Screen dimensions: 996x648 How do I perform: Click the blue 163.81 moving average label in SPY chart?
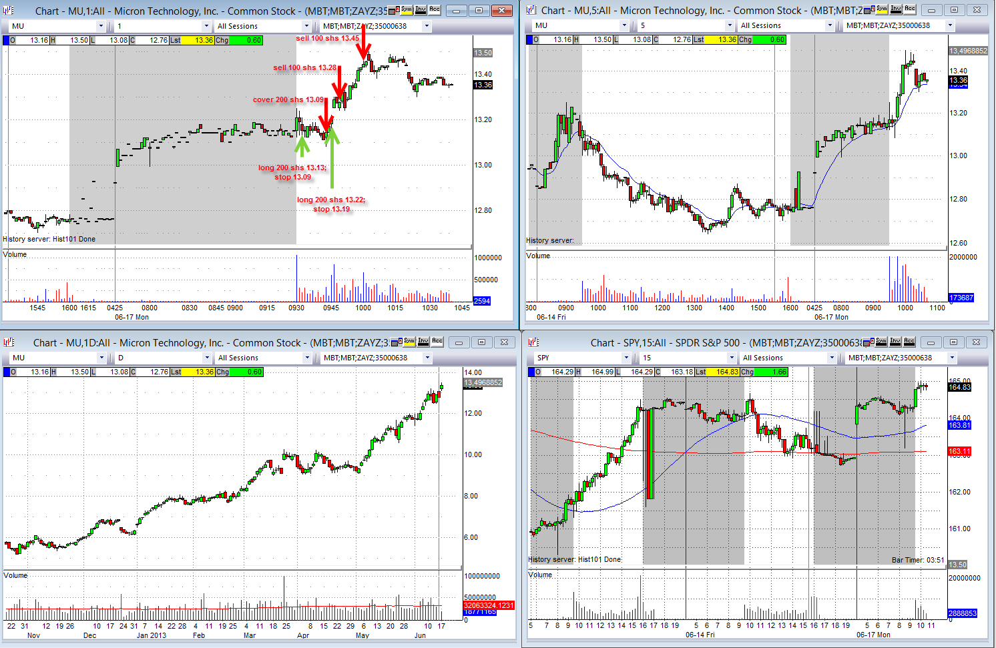(959, 425)
